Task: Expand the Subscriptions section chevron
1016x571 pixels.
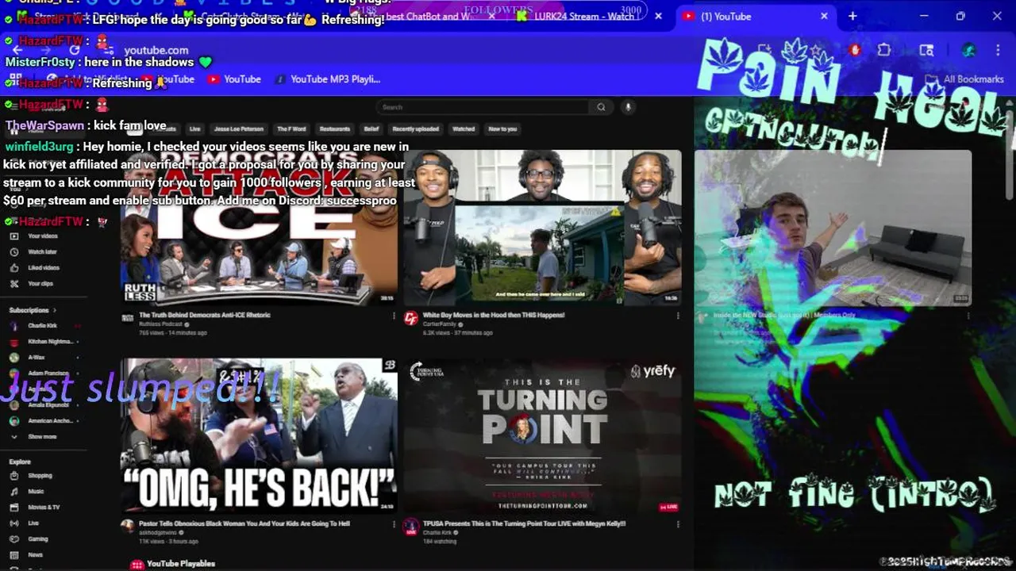Action: point(55,310)
